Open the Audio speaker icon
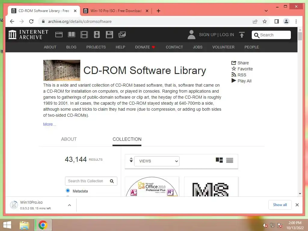The image size is (308, 231). (97, 35)
